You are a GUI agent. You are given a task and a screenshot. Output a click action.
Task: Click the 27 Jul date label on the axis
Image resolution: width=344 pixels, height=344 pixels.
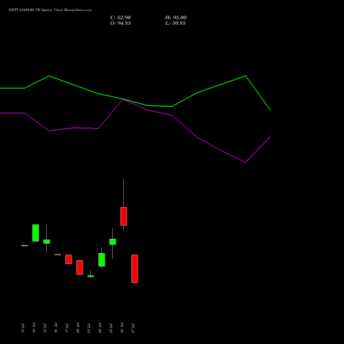pos(133,328)
